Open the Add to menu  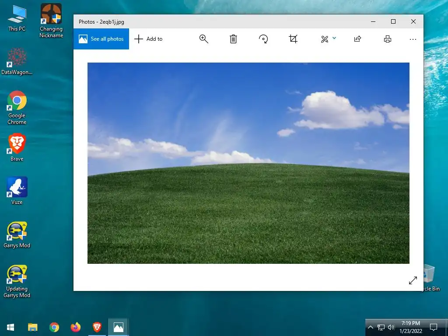click(148, 39)
